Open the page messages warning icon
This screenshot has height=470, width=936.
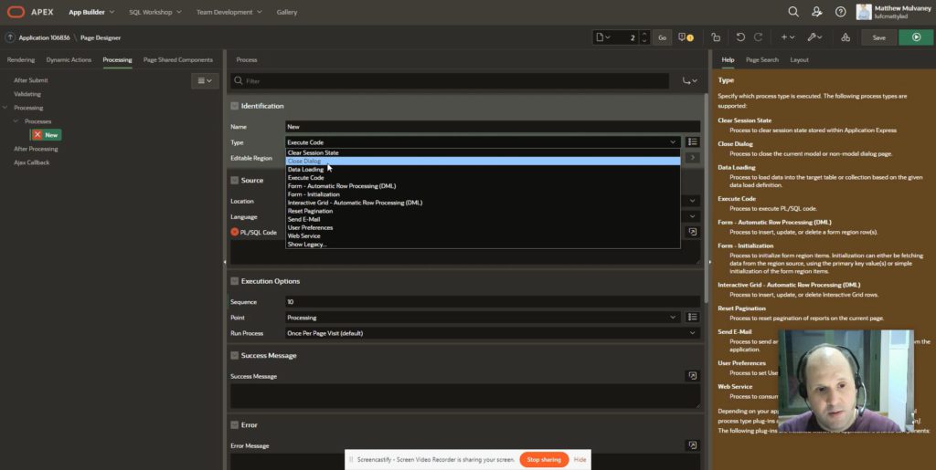[x=686, y=37]
